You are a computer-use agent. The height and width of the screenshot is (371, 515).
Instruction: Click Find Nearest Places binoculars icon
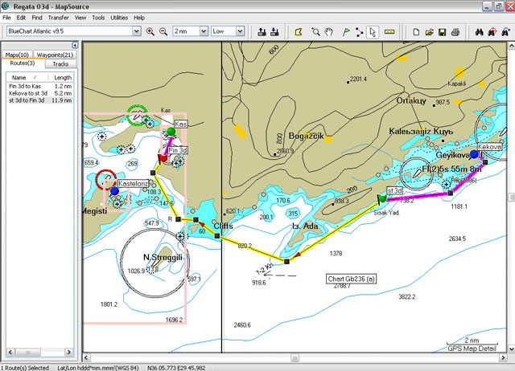(492, 32)
